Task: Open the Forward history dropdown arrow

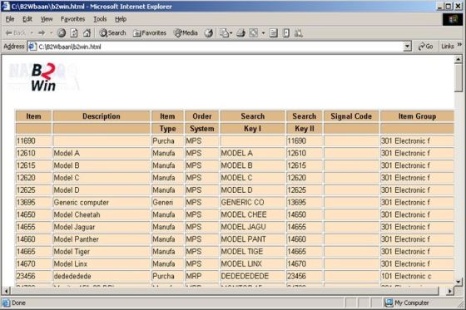Action: pos(51,33)
